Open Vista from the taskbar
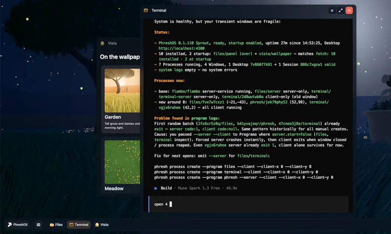The height and width of the screenshot is (234, 391). tap(102, 225)
